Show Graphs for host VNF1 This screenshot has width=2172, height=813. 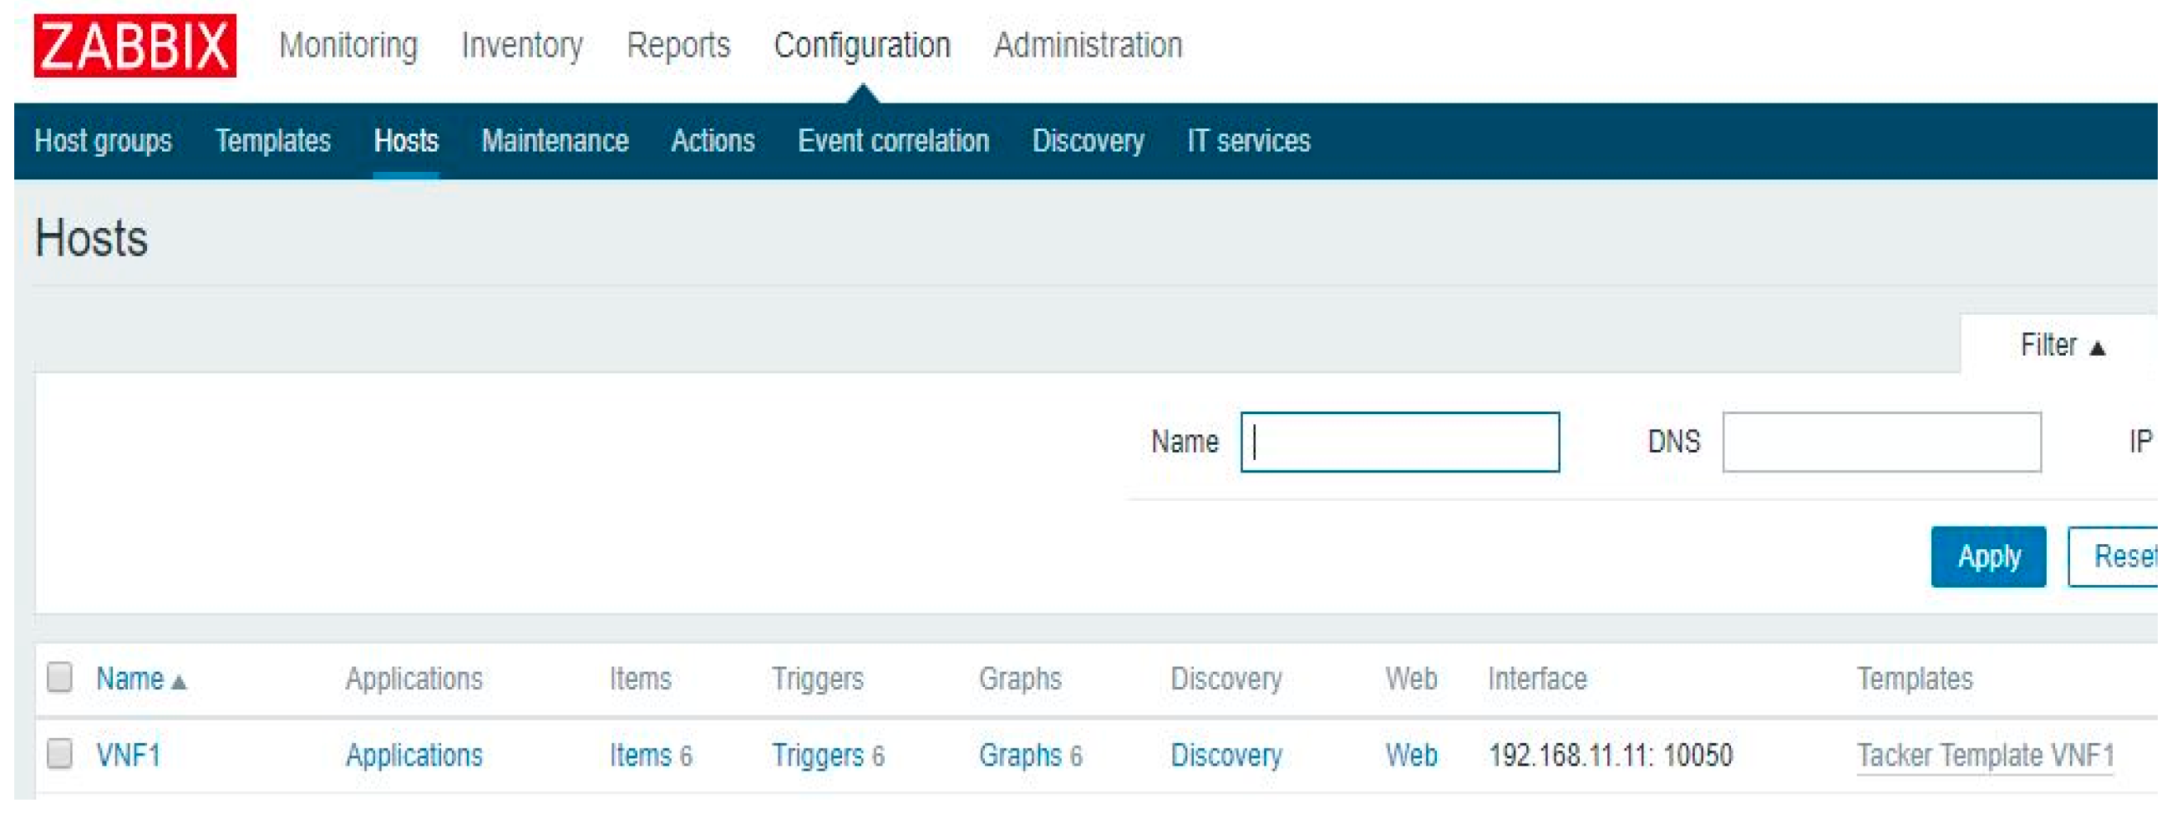1019,755
